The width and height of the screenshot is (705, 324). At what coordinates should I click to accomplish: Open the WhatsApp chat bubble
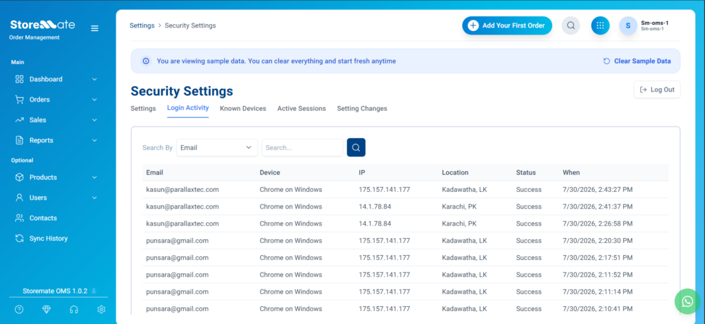click(688, 301)
